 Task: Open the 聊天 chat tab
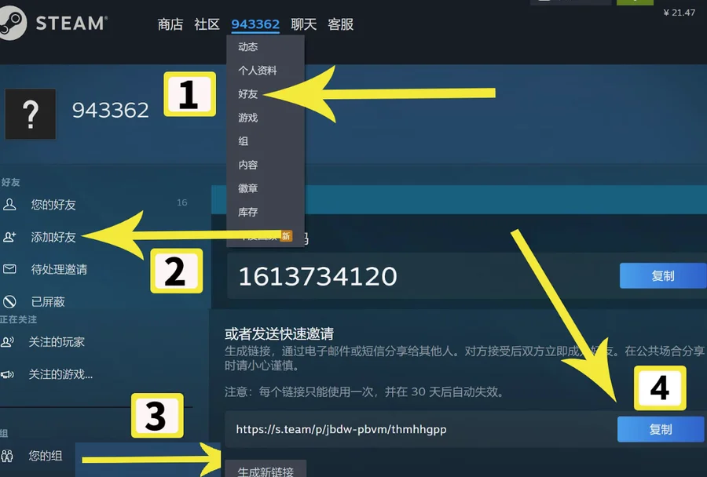pos(303,24)
